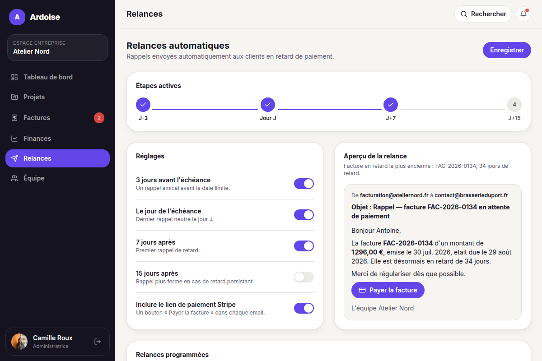The image size is (542, 361).
Task: Save changes with the Enregistrer button
Action: (x=507, y=50)
